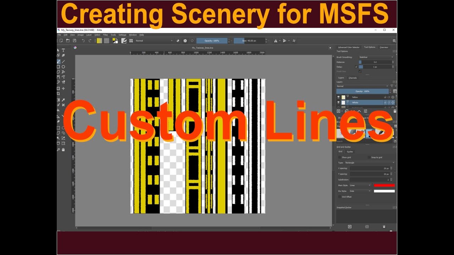This screenshot has width=454, height=255.
Task: Open Div Style Dots dropdown
Action: tap(360, 191)
